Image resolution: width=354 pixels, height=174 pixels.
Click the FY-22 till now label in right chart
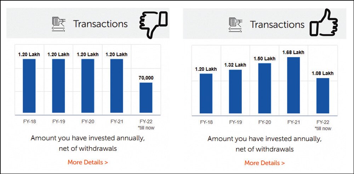[322, 125]
